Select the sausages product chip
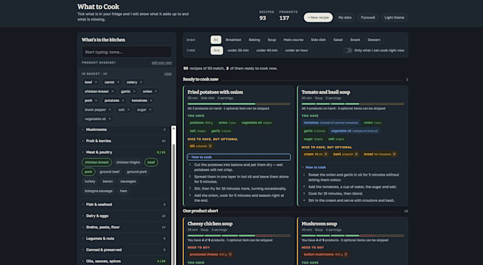The height and width of the screenshot is (265, 483). (128, 181)
